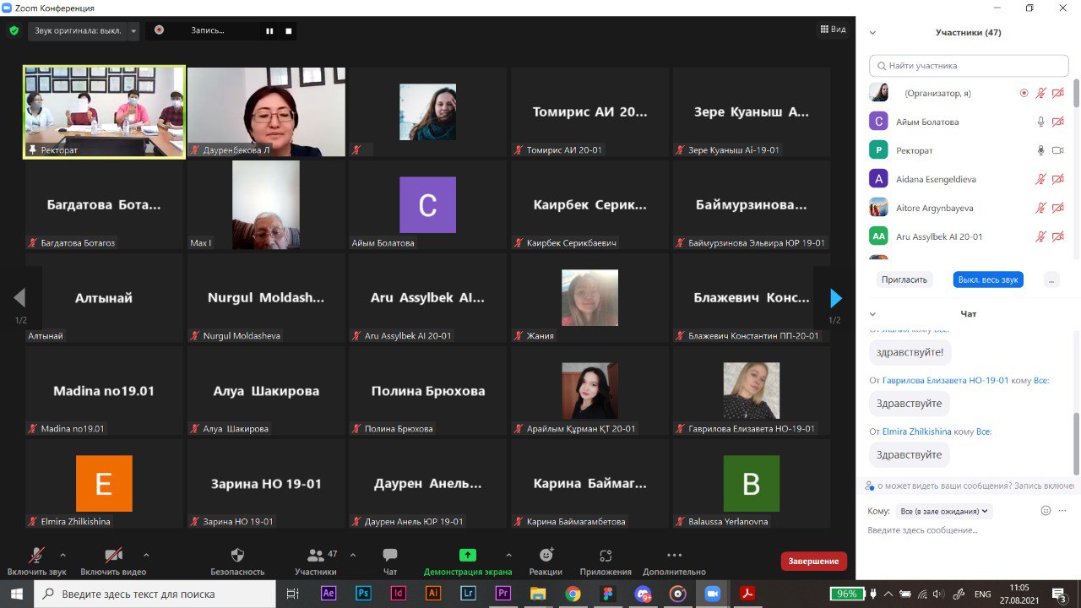1081x608 pixels.
Task: Pause the recording
Action: pos(270,31)
